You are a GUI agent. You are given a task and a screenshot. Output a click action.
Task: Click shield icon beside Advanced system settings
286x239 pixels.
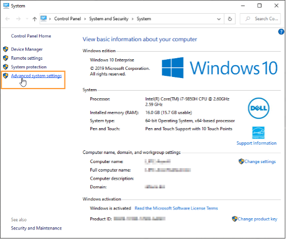click(x=6, y=76)
